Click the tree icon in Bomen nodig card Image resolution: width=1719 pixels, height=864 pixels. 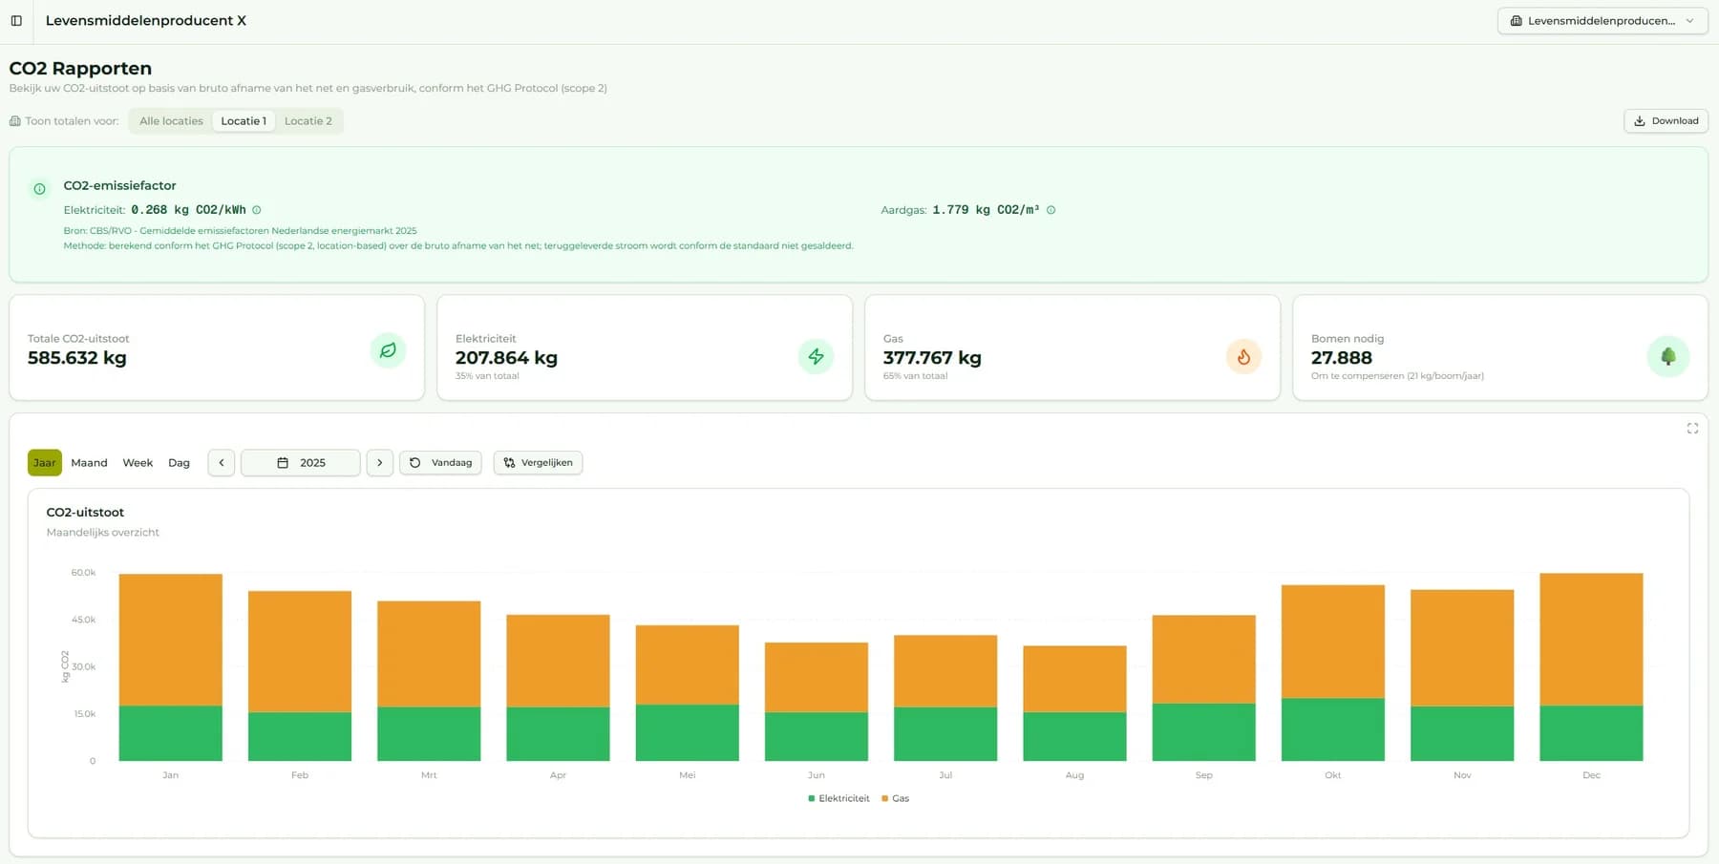click(x=1668, y=356)
